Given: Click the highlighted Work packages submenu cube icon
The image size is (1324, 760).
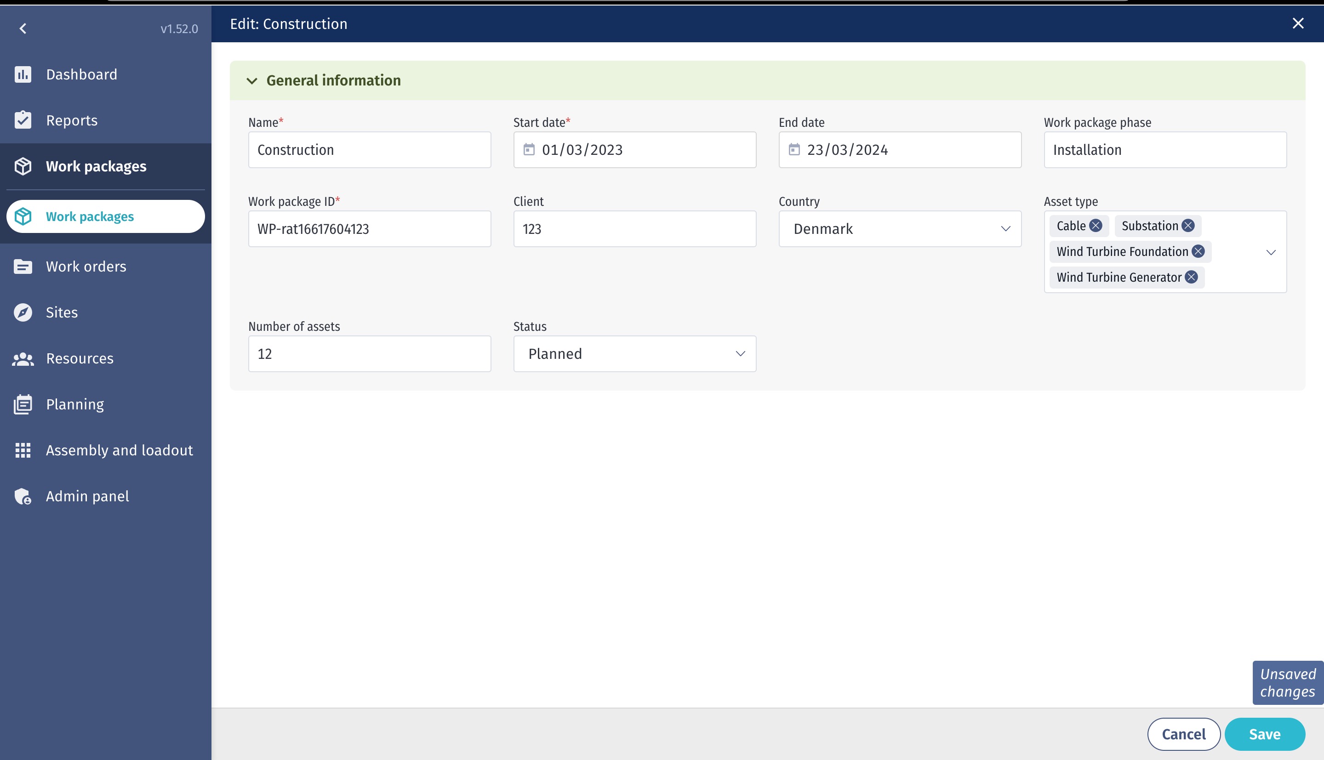Looking at the screenshot, I should point(23,216).
